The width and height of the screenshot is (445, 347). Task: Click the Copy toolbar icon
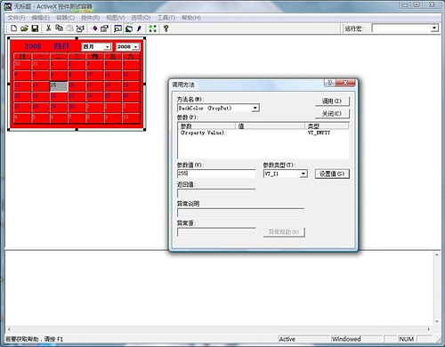click(59, 28)
